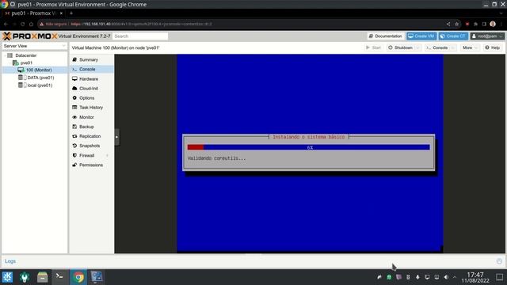The width and height of the screenshot is (507, 285).
Task: Click the Chrome home button
Action: pos(31,24)
